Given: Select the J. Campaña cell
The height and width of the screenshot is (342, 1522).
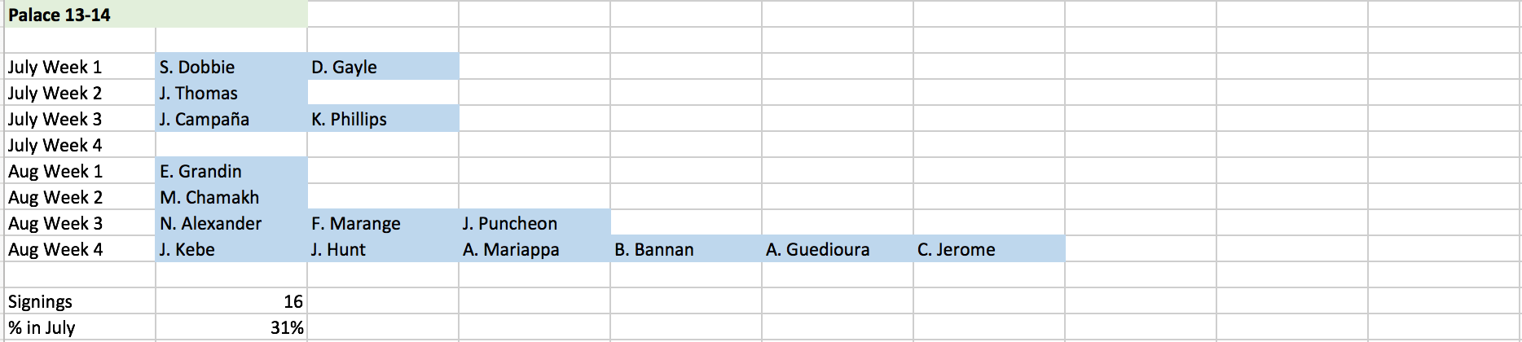Looking at the screenshot, I should [231, 119].
